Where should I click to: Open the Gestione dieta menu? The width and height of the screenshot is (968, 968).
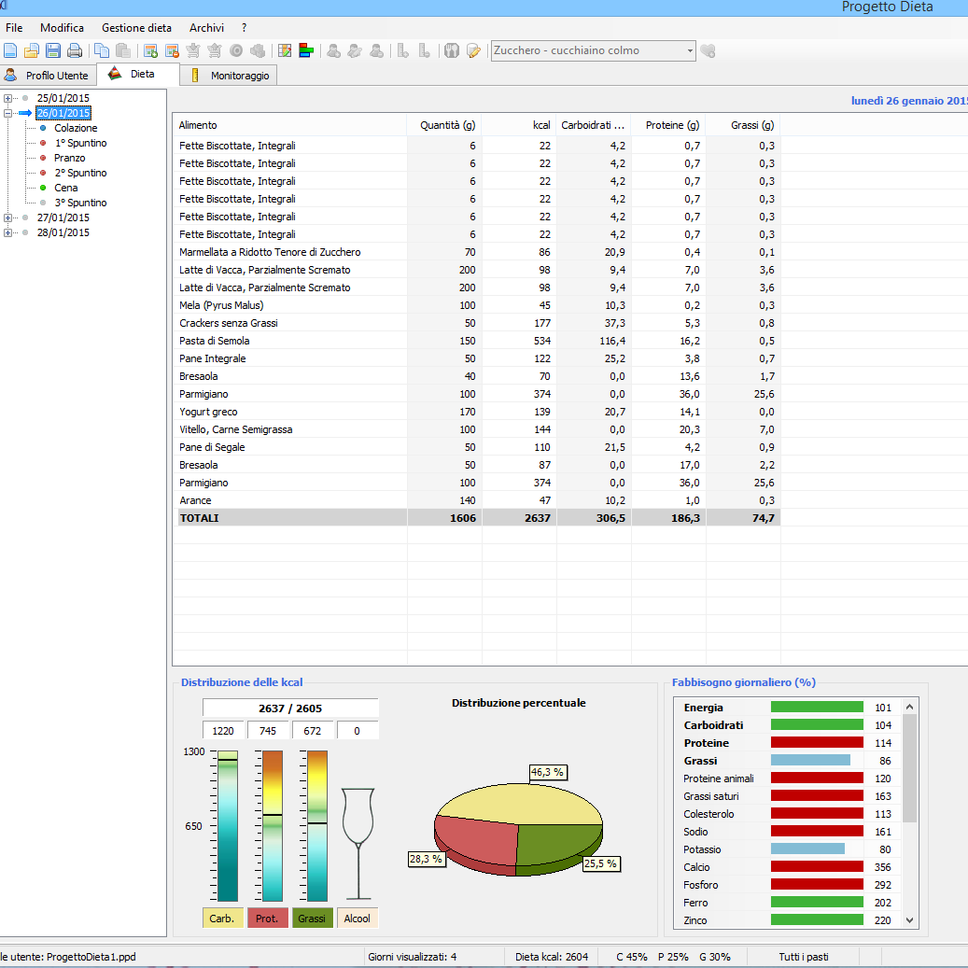136,28
